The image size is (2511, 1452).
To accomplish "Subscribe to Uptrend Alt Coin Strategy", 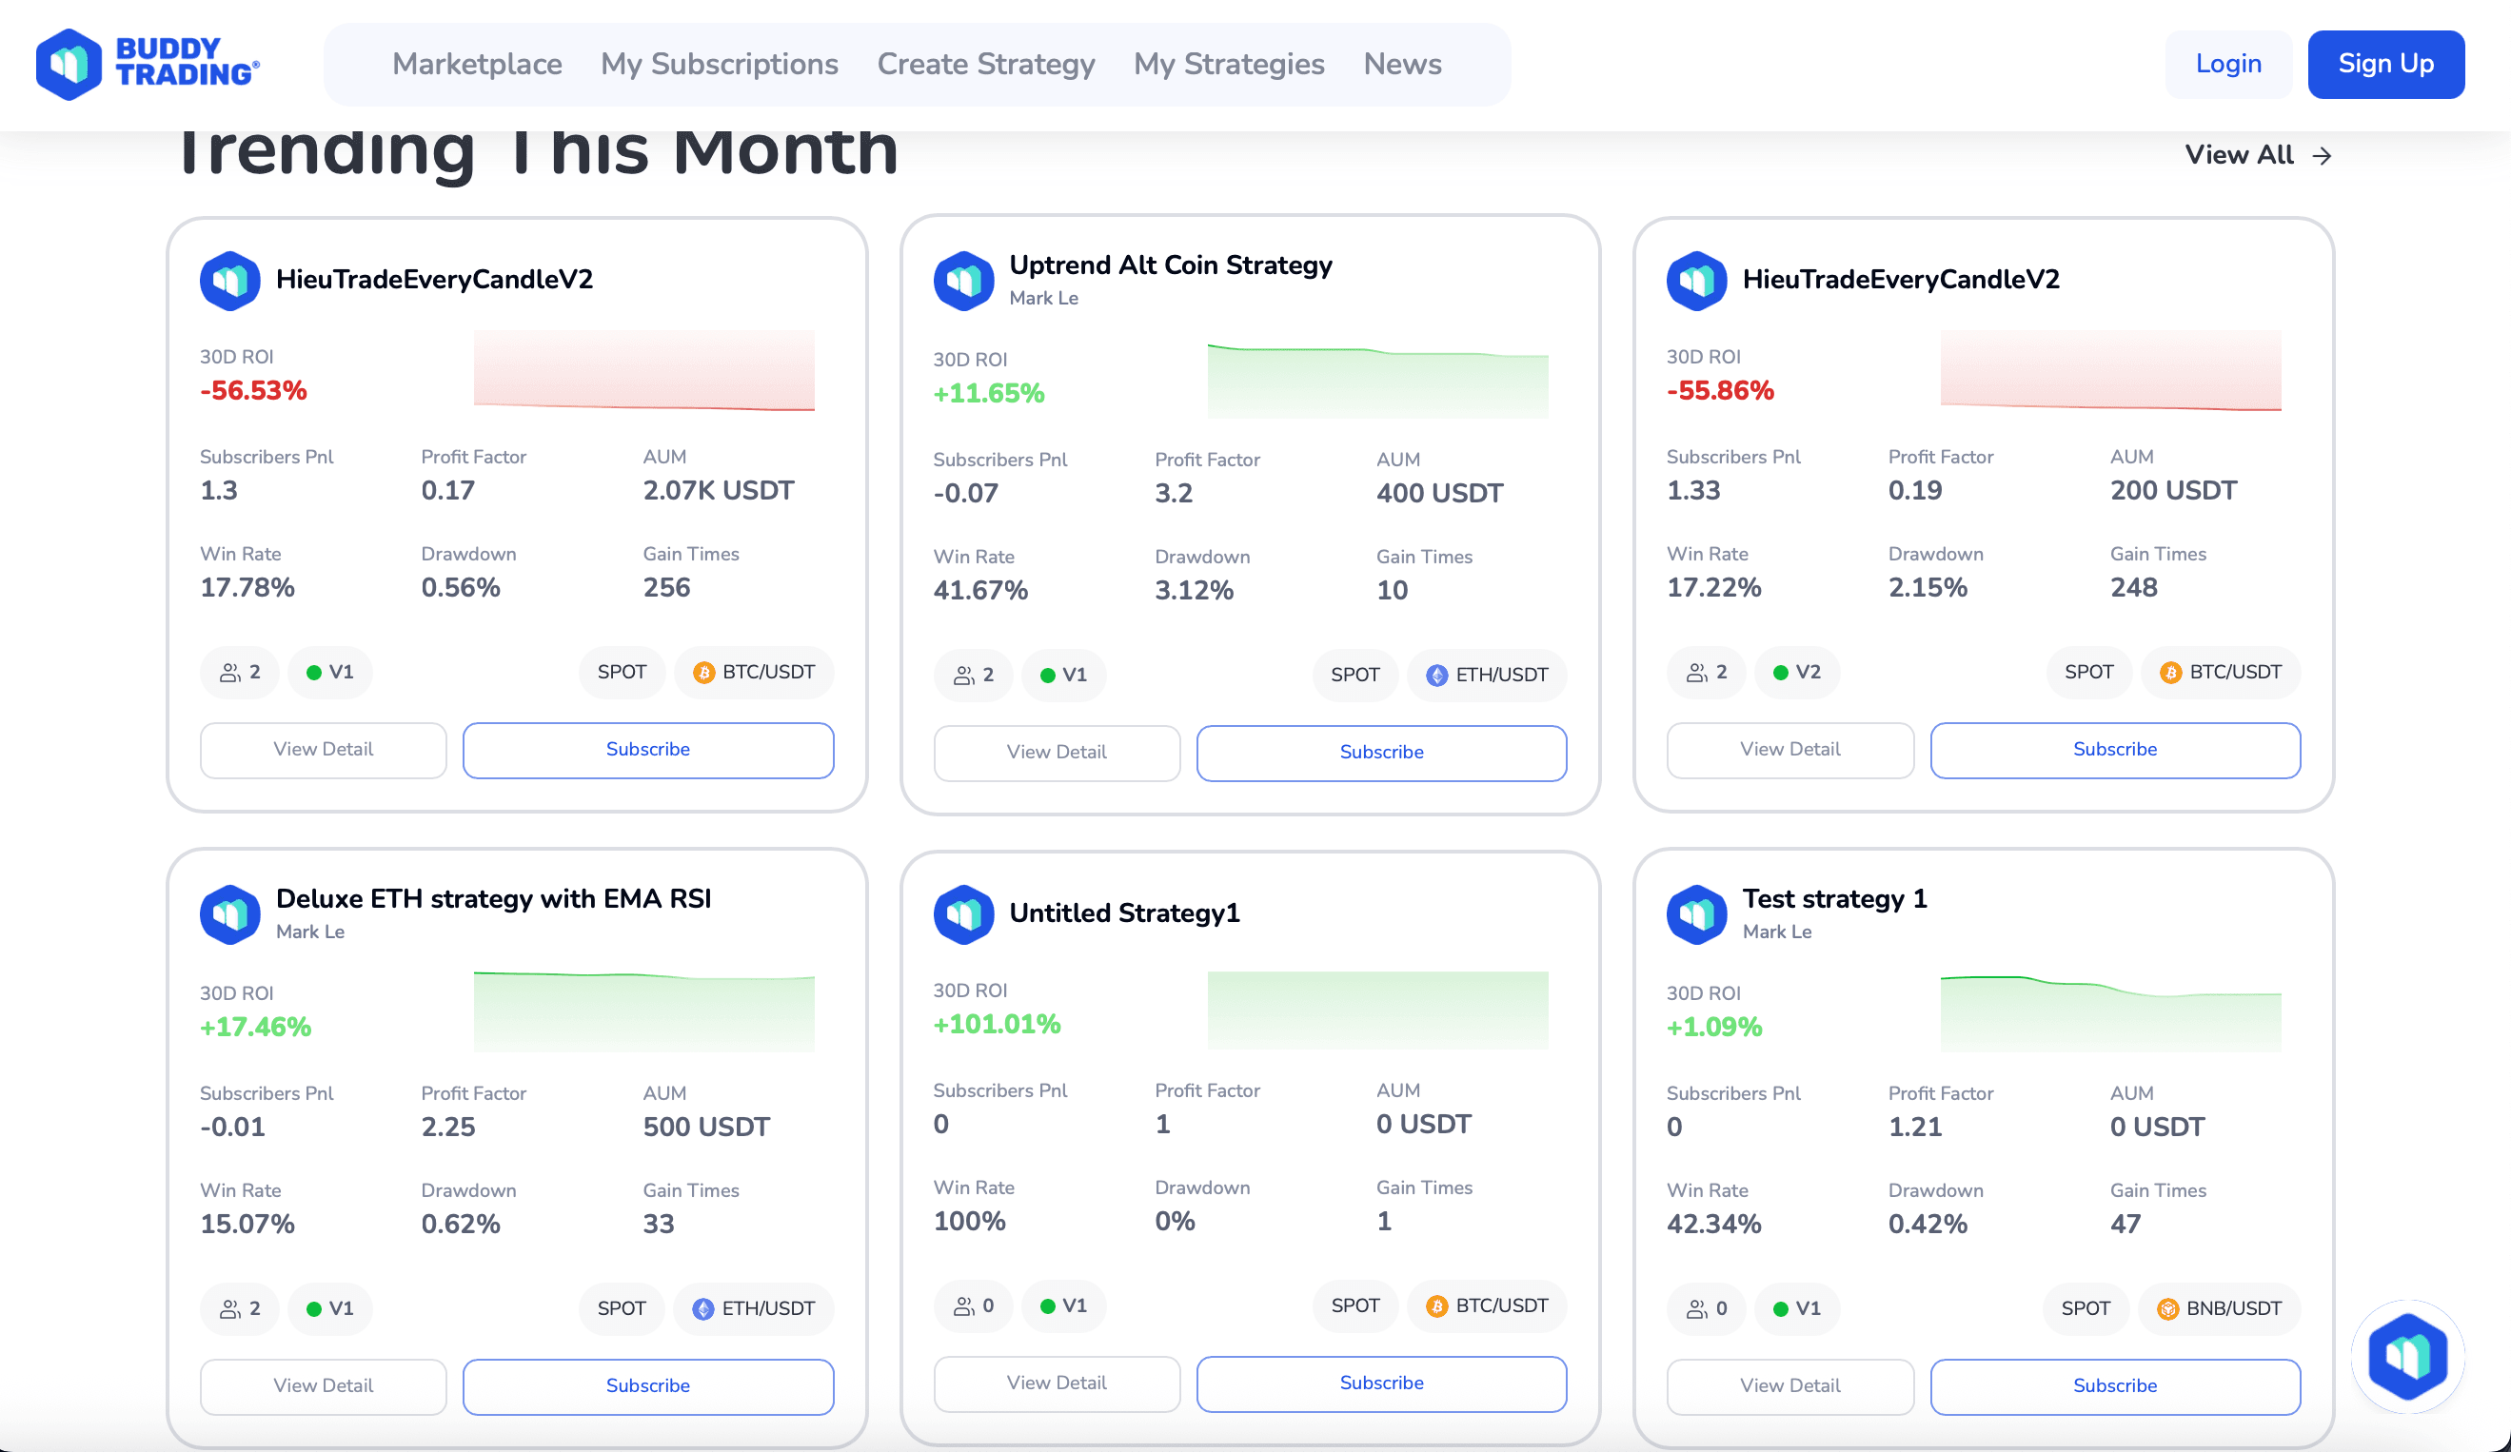I will [1380, 752].
